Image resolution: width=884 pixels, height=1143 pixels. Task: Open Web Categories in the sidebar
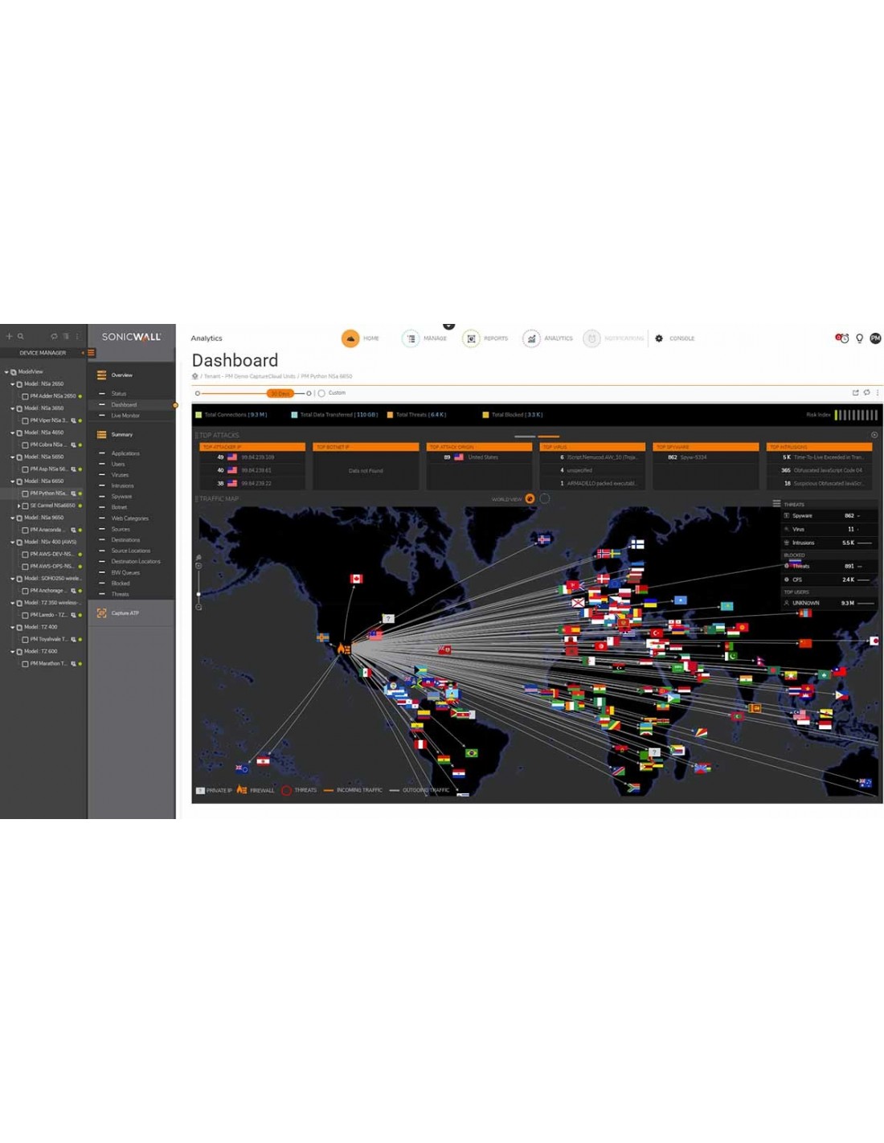coord(129,518)
